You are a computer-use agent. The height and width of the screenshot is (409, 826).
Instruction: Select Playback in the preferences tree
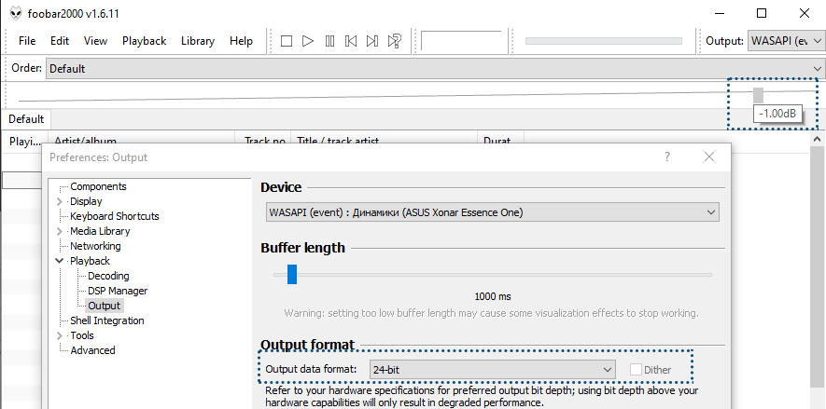tap(91, 261)
